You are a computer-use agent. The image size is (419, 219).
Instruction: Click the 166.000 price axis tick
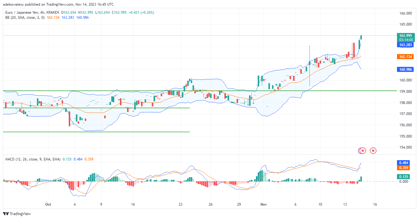coord(405,13)
